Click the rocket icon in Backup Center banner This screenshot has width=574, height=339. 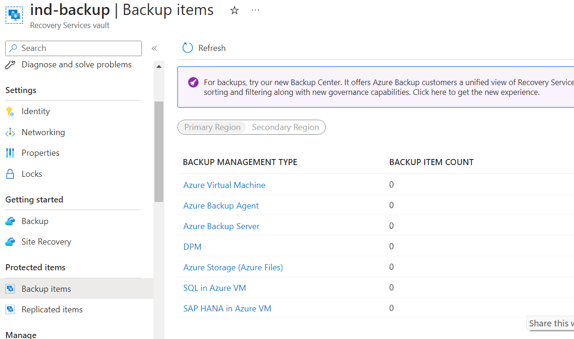point(193,82)
